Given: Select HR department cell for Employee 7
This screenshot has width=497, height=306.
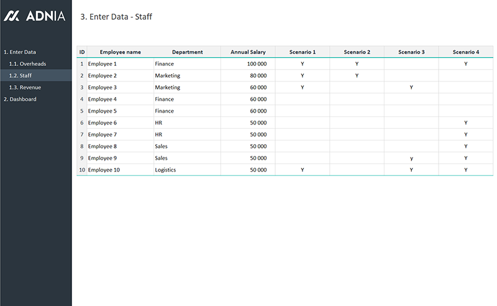Looking at the screenshot, I should 186,135.
